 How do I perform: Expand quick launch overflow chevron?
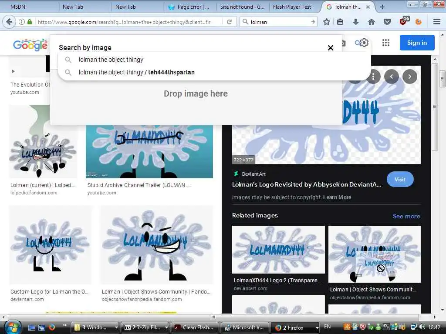coord(64,325)
